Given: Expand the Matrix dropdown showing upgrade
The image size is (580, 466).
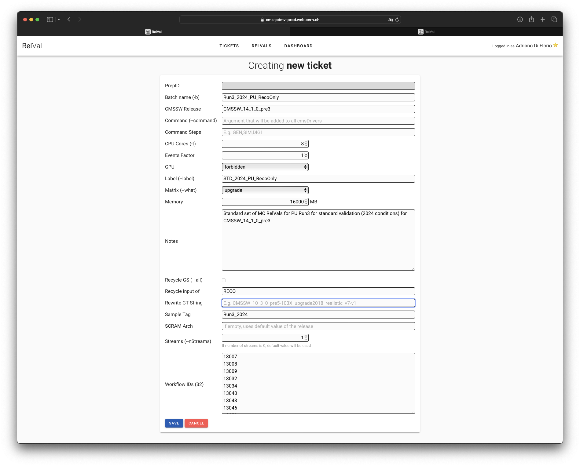Looking at the screenshot, I should coord(265,190).
